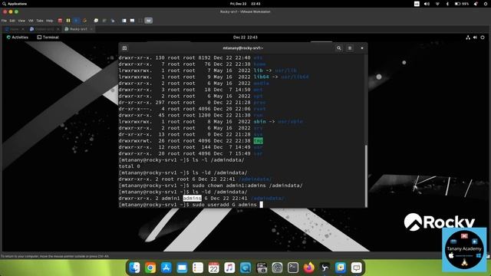The image size is (491, 276).
Task: Open Reminders from the dock
Action: [x=198, y=268]
